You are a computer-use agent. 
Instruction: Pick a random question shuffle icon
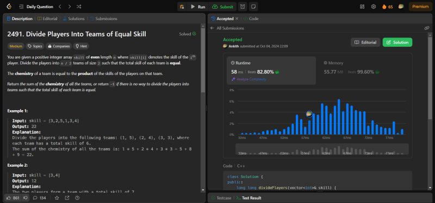79,7
